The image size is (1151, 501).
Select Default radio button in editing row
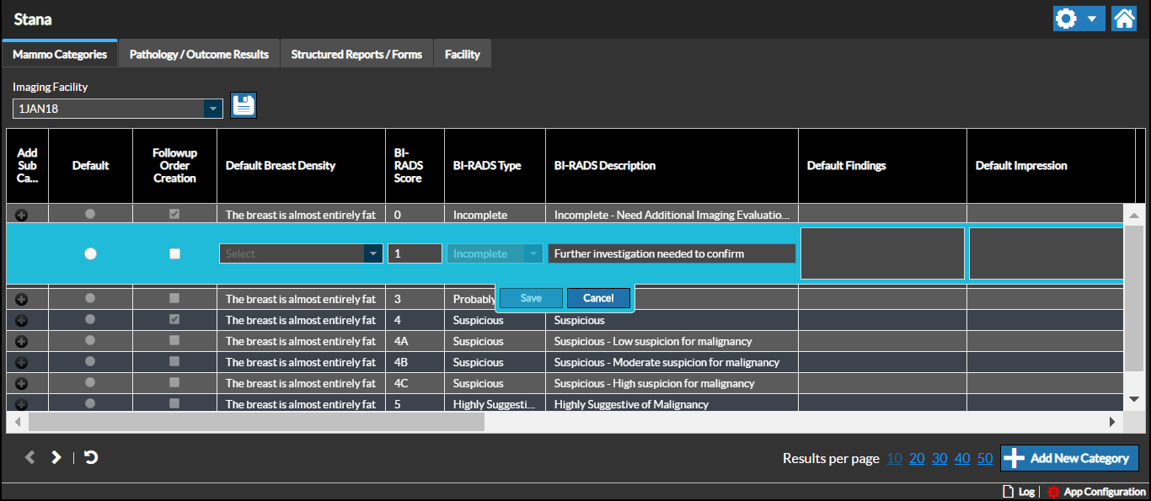coord(90,253)
